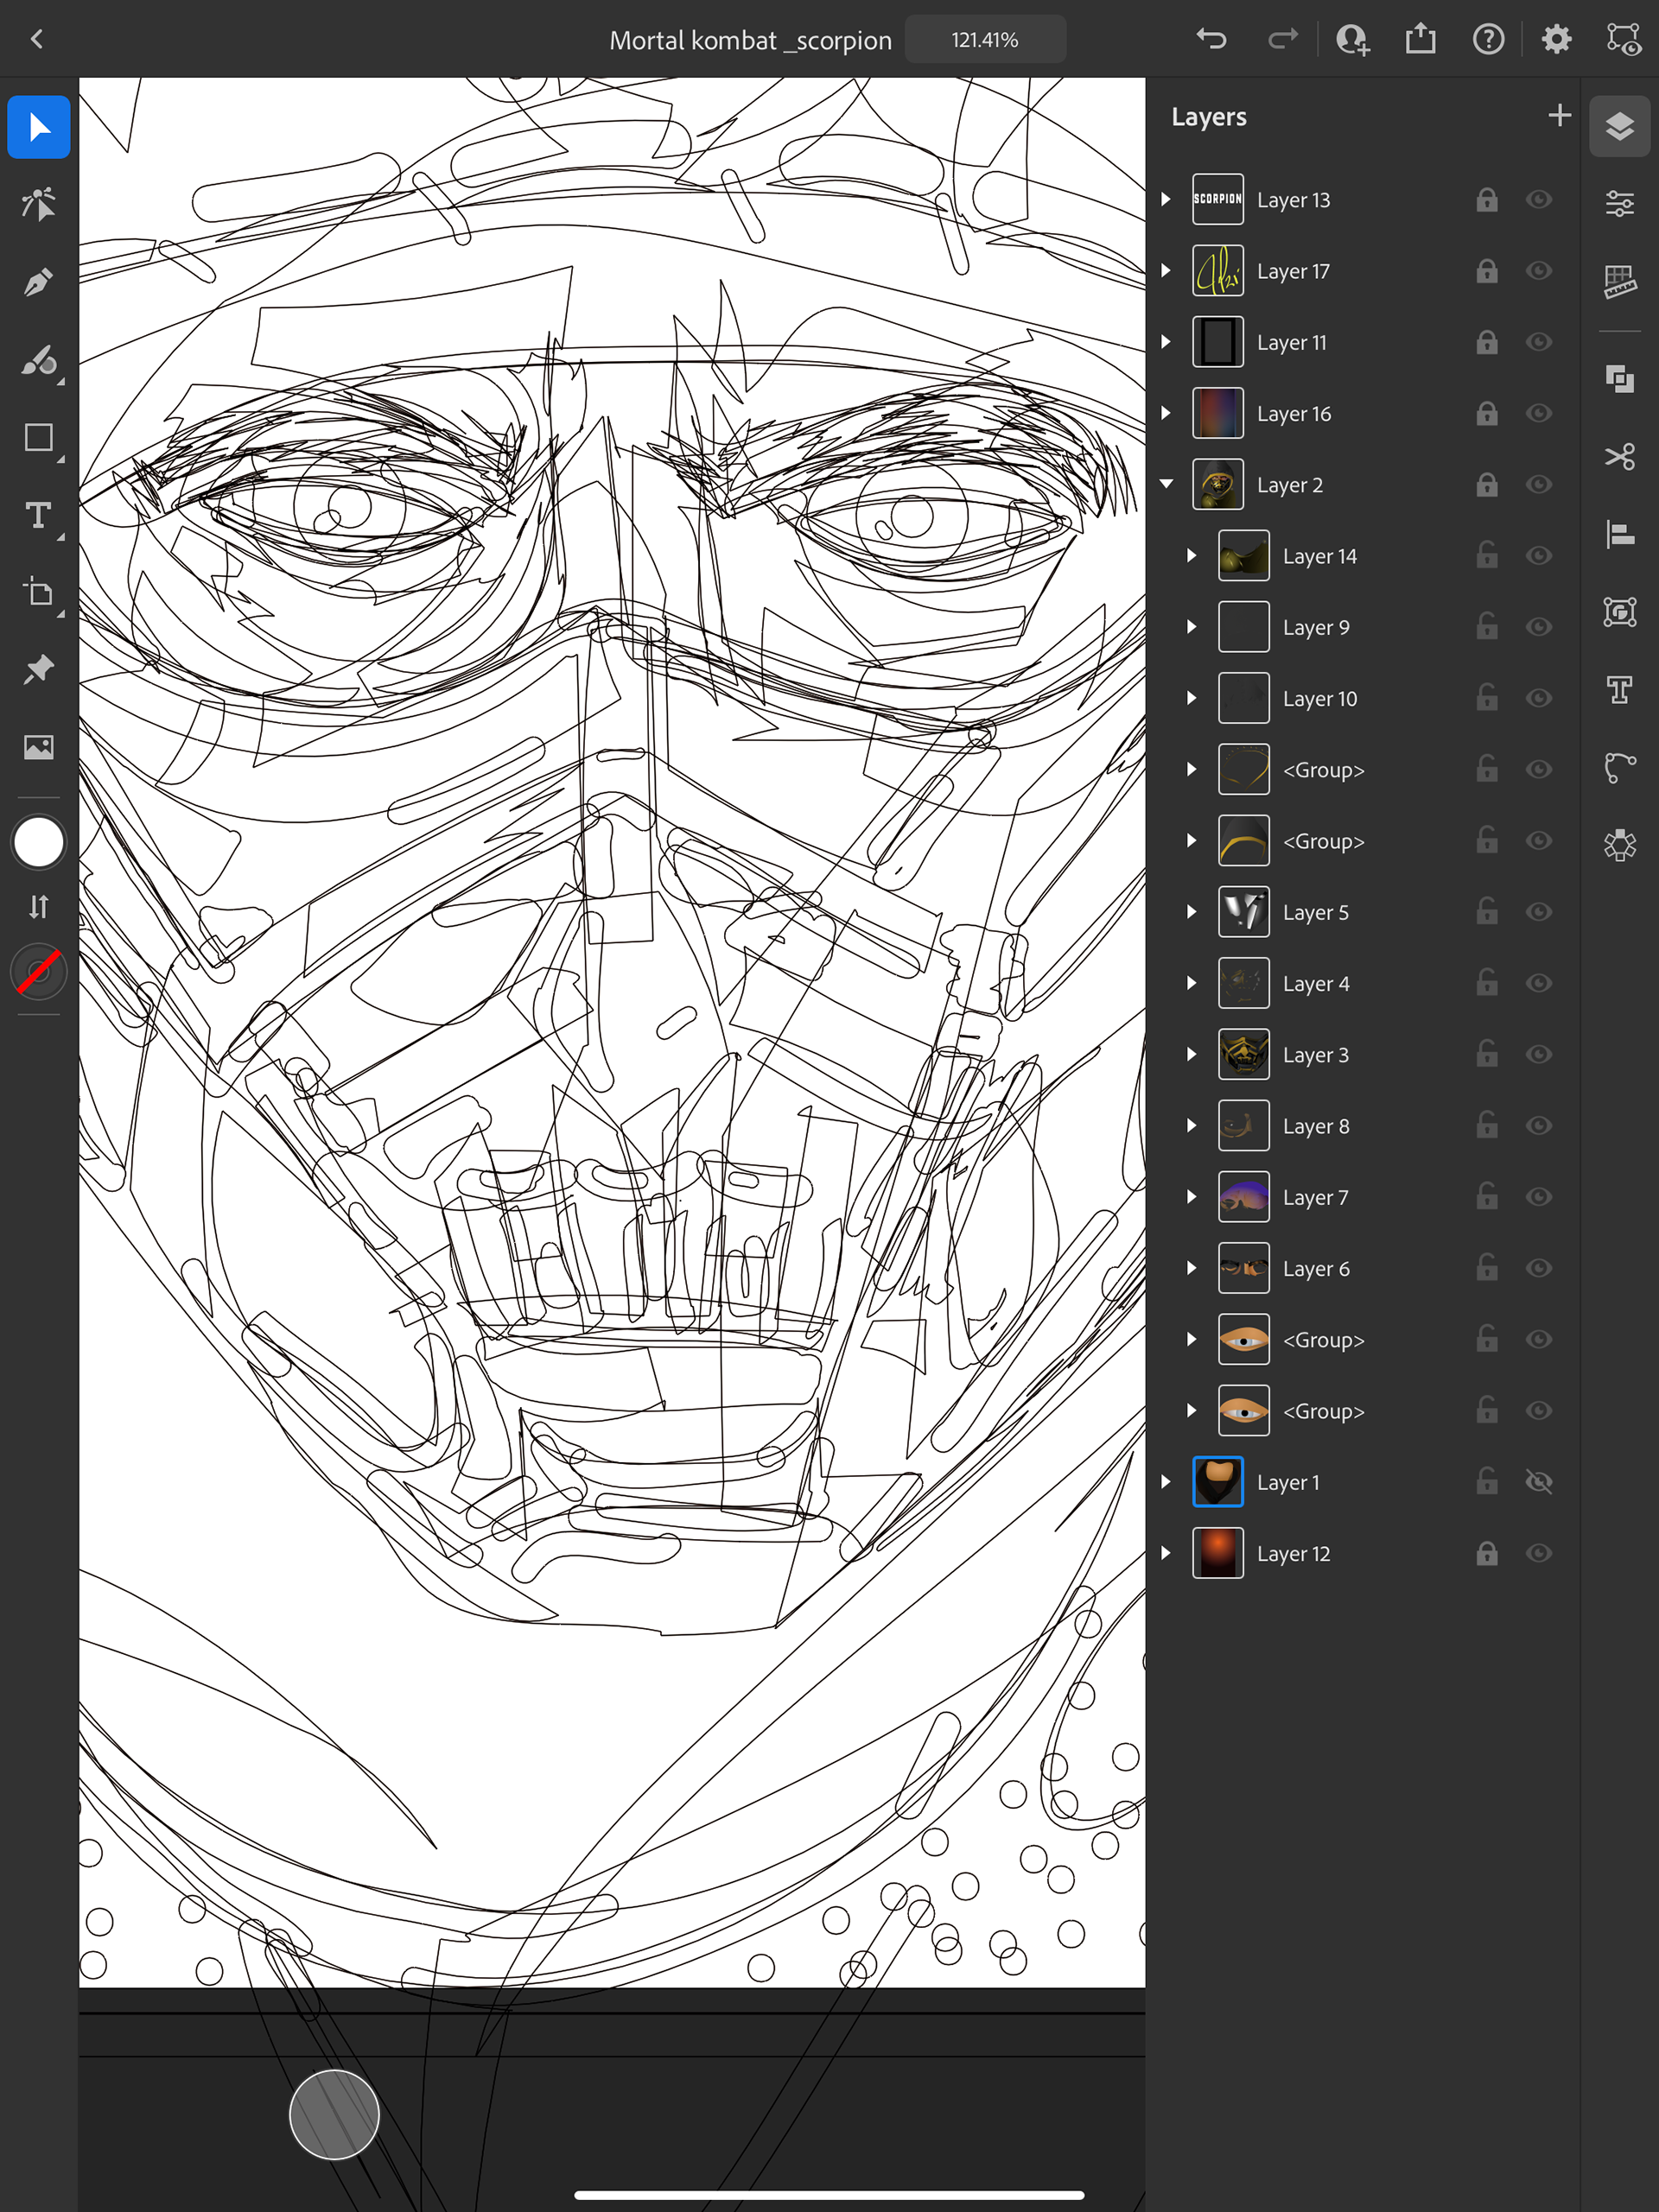Open the Align panel icon
The width and height of the screenshot is (1659, 2212).
[x=1619, y=534]
